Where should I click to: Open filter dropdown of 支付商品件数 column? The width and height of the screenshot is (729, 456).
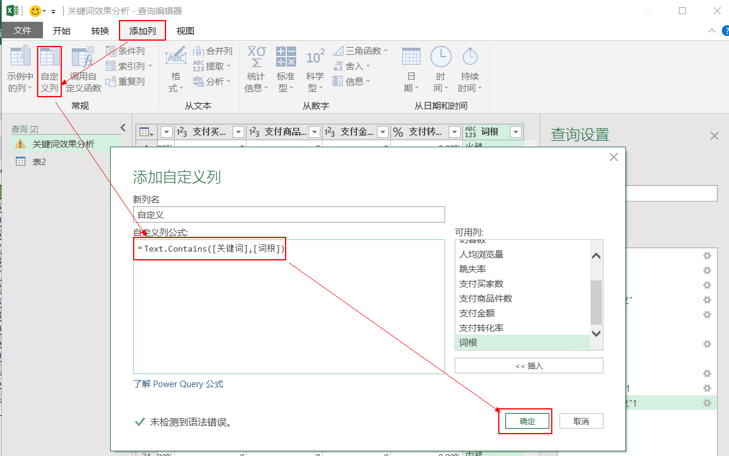tap(315, 132)
